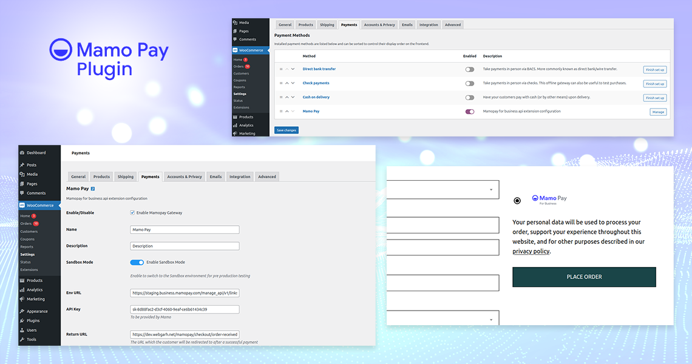Open Integration tab in Mamo Pay settings screenshot
This screenshot has height=364, width=692.
point(240,177)
